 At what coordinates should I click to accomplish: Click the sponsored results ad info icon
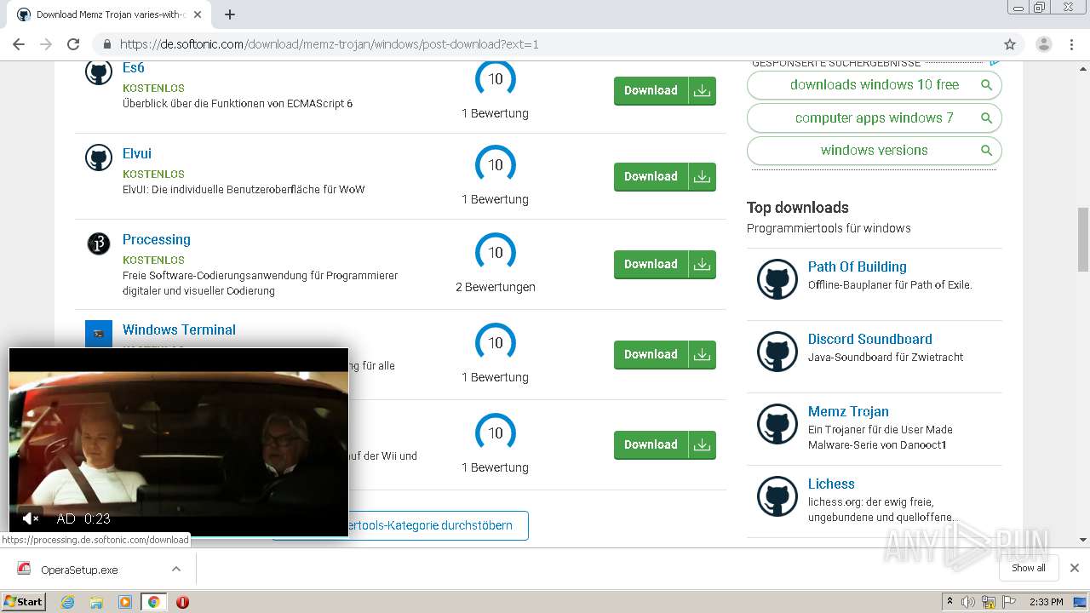click(995, 62)
